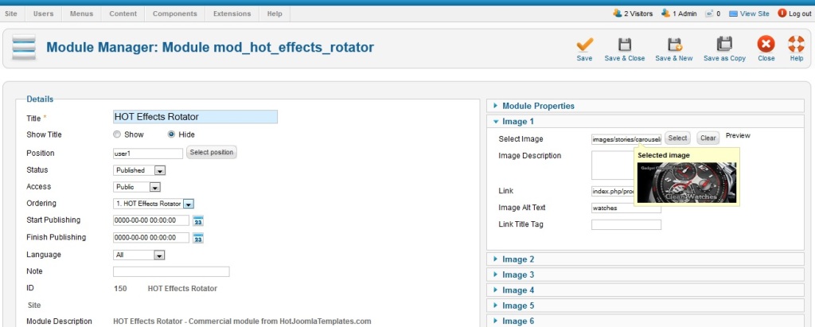Select the Show title radio button
Screen dimensions: 815x327
[x=117, y=134]
